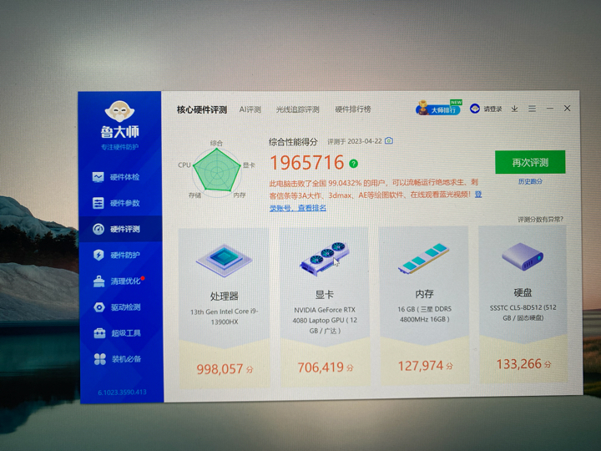
Task: Click the 装机必备 four-leaf icon
Action: [x=100, y=359]
